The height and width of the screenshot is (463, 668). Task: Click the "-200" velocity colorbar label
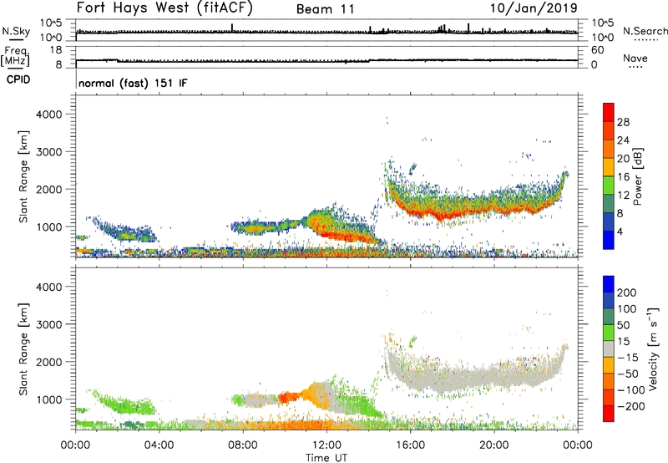click(x=631, y=406)
